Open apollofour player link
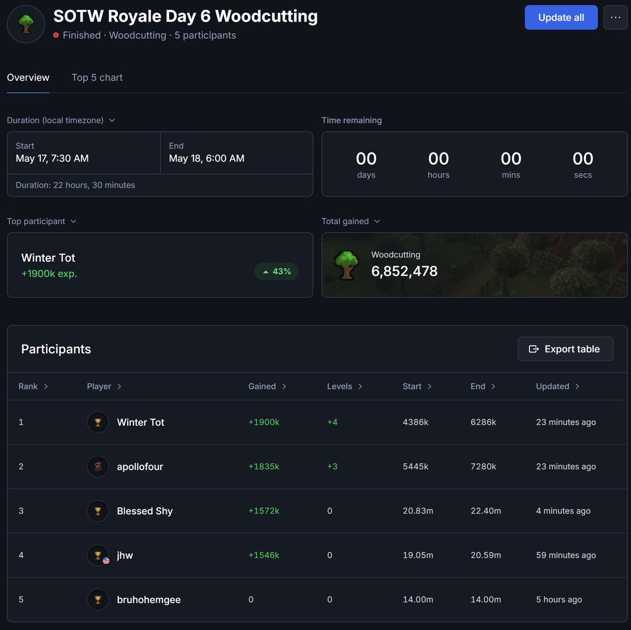Image resolution: width=631 pixels, height=630 pixels. coord(140,467)
